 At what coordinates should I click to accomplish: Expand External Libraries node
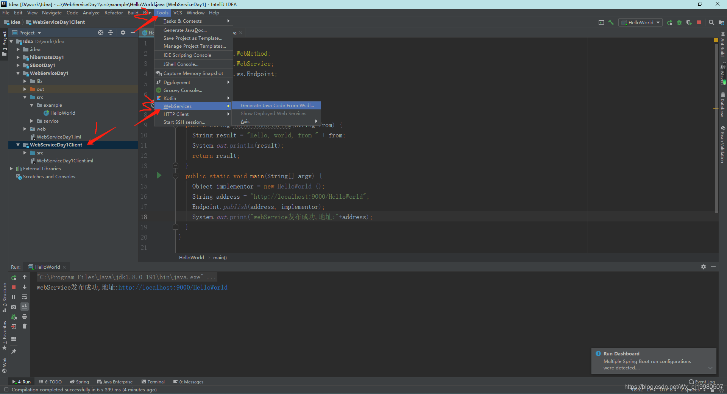[11, 169]
